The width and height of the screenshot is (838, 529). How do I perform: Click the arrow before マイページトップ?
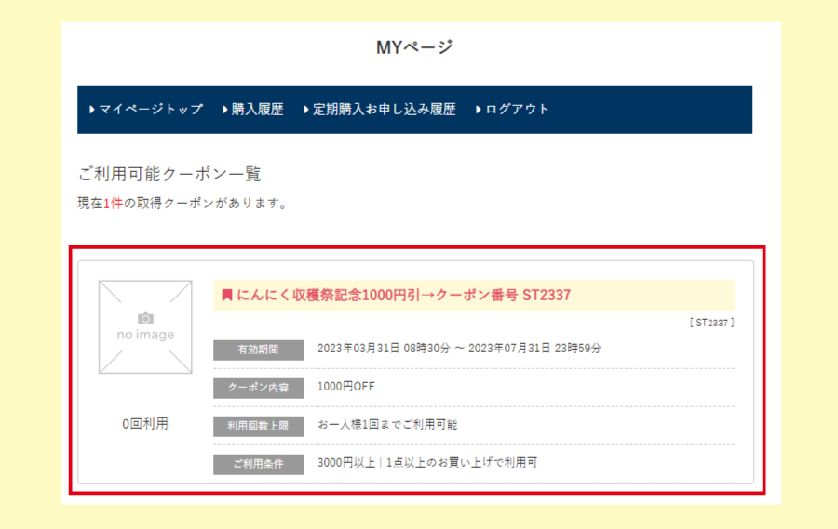(x=92, y=110)
